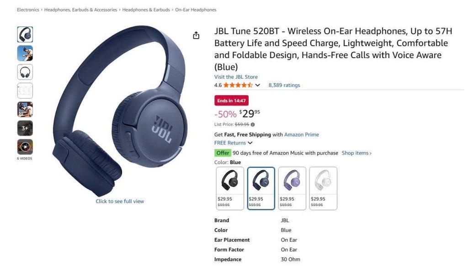
Task: Play the 6 videos thumbnail
Action: point(25,147)
